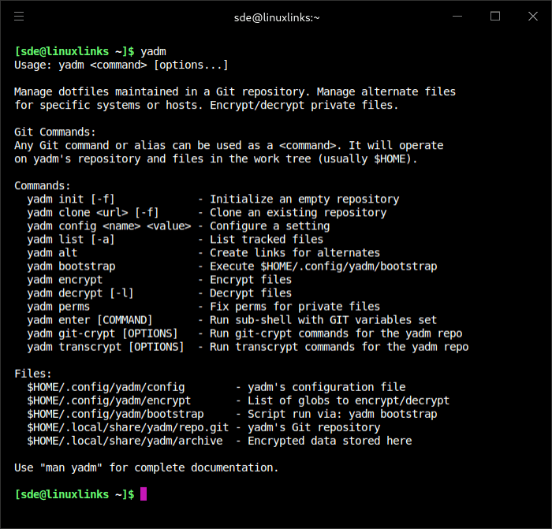Click the 'Encrypt files' description

pos(251,280)
